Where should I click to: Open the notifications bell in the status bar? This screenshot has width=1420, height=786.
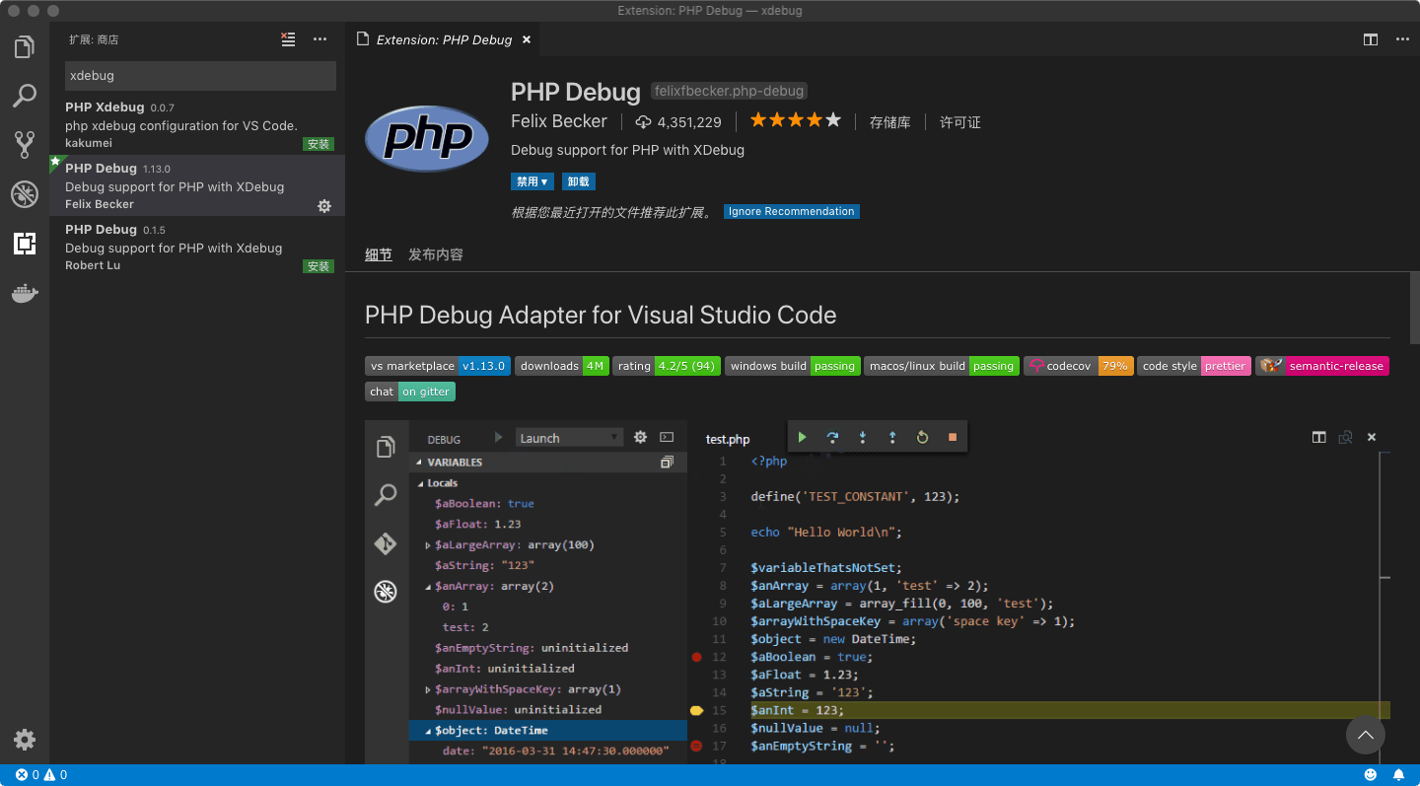[x=1397, y=774]
